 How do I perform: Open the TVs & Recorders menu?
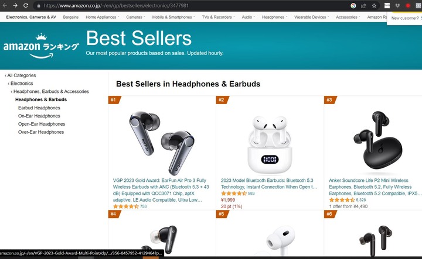tap(218, 17)
